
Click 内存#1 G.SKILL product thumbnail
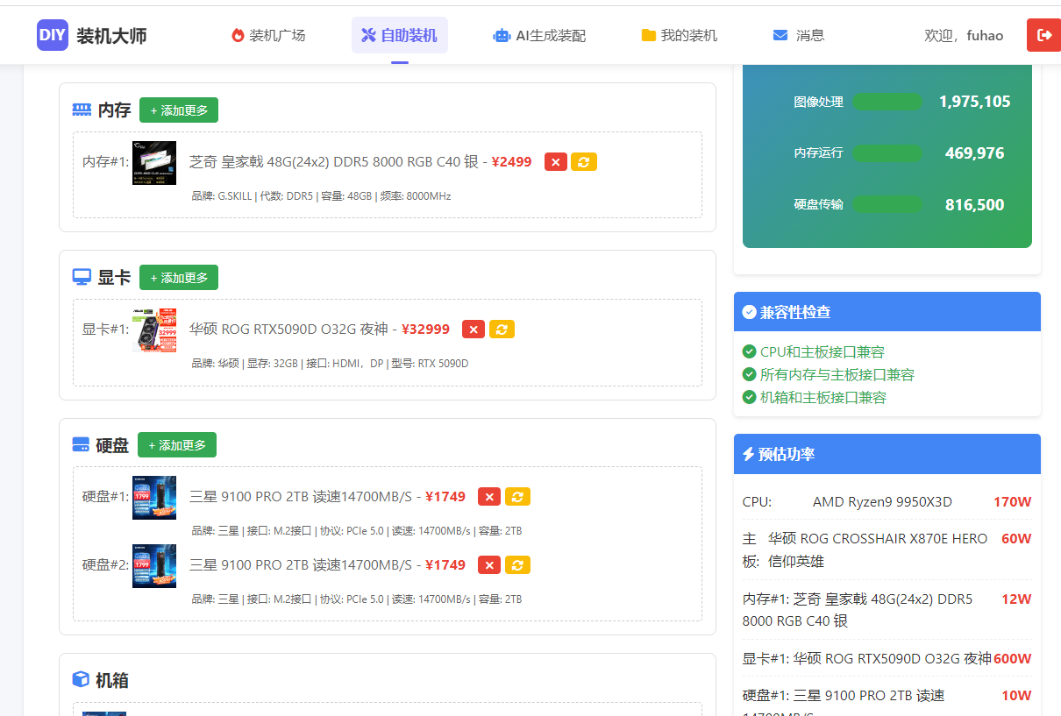(x=154, y=163)
